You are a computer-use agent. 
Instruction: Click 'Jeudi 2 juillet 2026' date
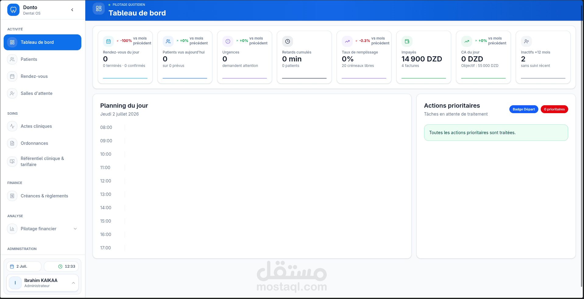click(119, 114)
